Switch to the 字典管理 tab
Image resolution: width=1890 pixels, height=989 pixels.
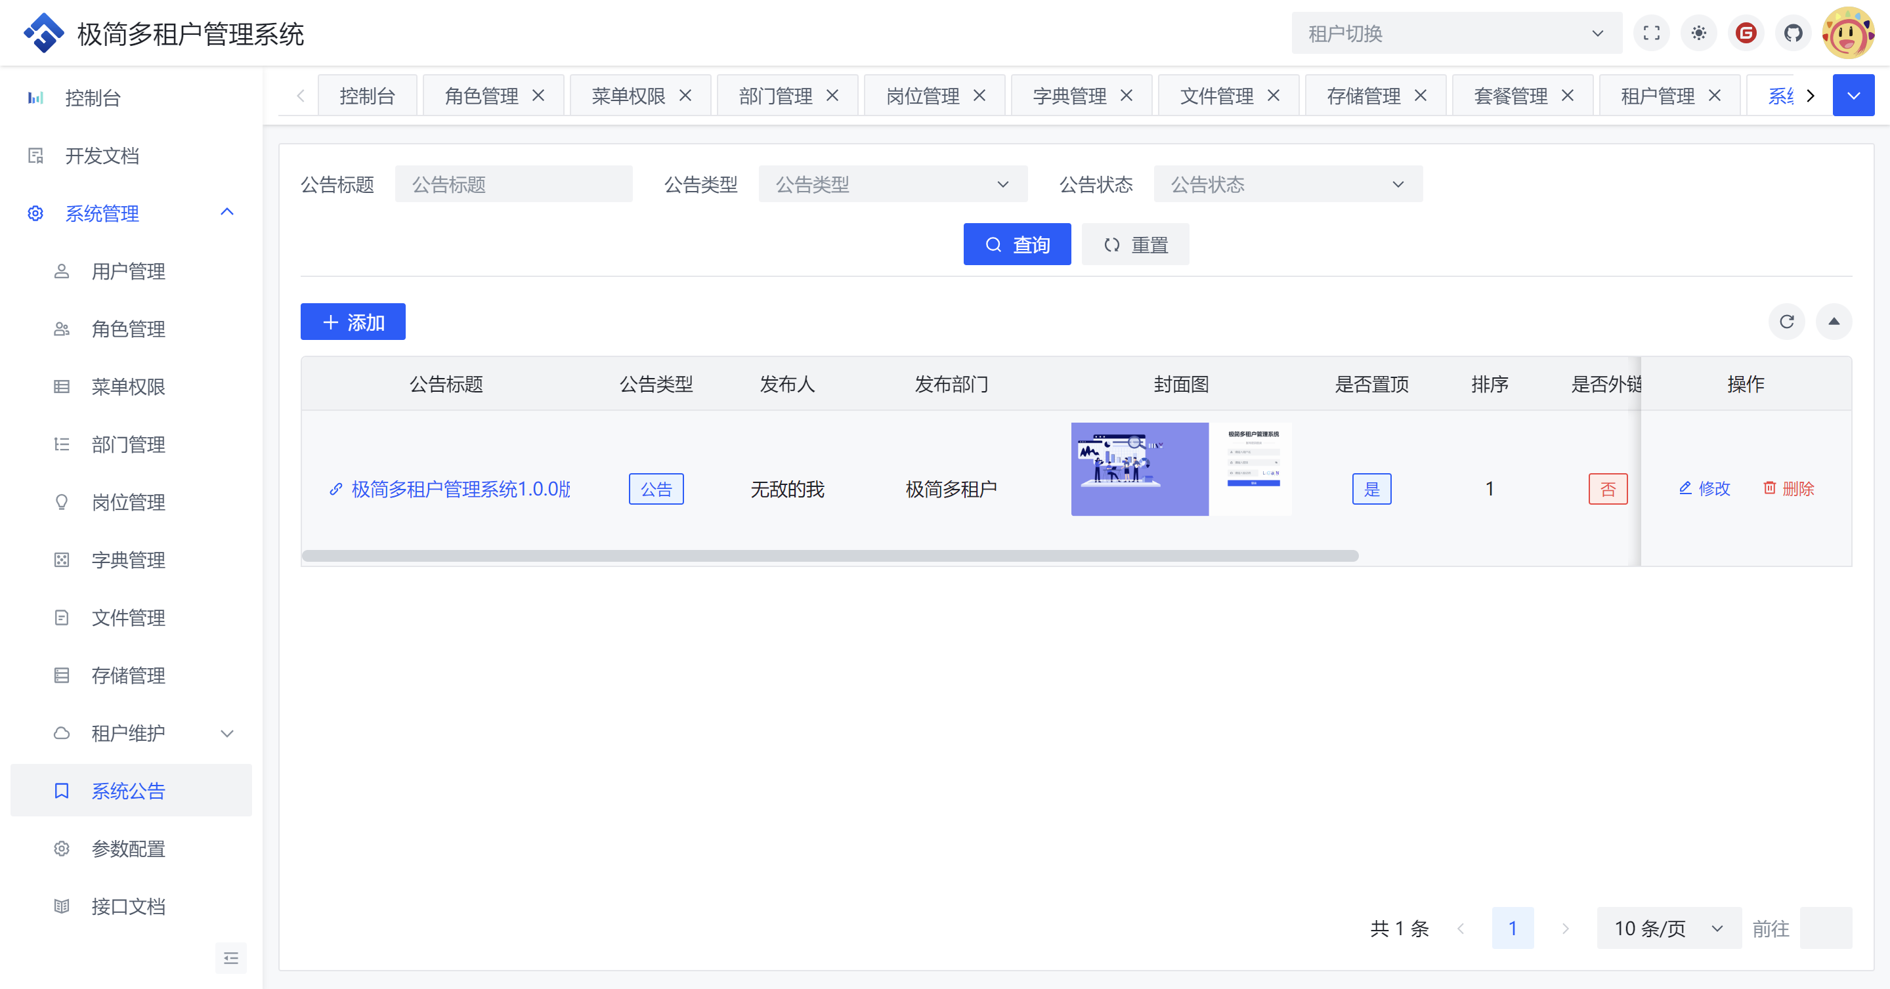[x=1069, y=96]
